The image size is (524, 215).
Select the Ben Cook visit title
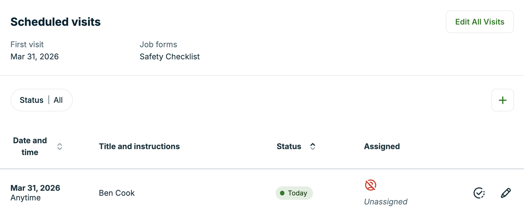[x=117, y=193]
